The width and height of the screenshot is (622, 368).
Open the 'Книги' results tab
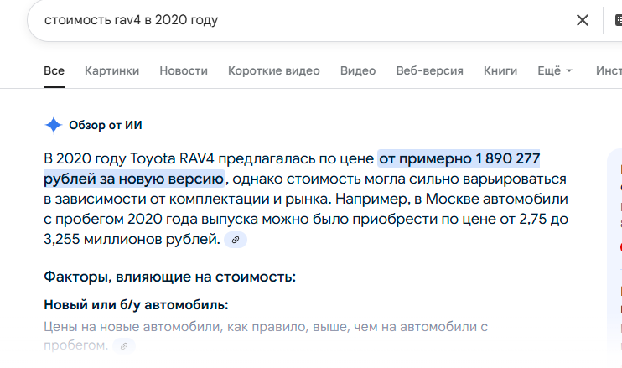click(x=500, y=70)
